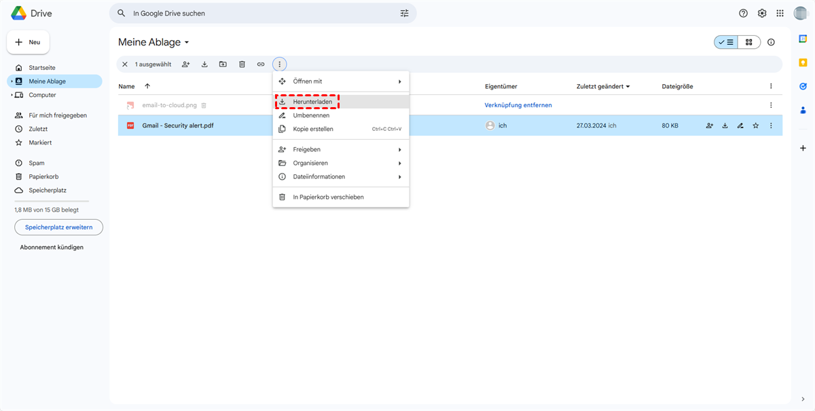This screenshot has width=815, height=411.
Task: Open the Zuletzt geändert sort dropdown
Action: pyautogui.click(x=603, y=86)
